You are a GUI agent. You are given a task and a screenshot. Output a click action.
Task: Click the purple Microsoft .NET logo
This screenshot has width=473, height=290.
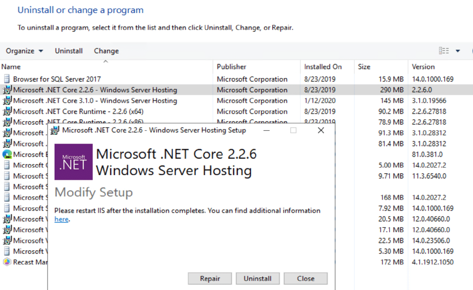coord(73,162)
